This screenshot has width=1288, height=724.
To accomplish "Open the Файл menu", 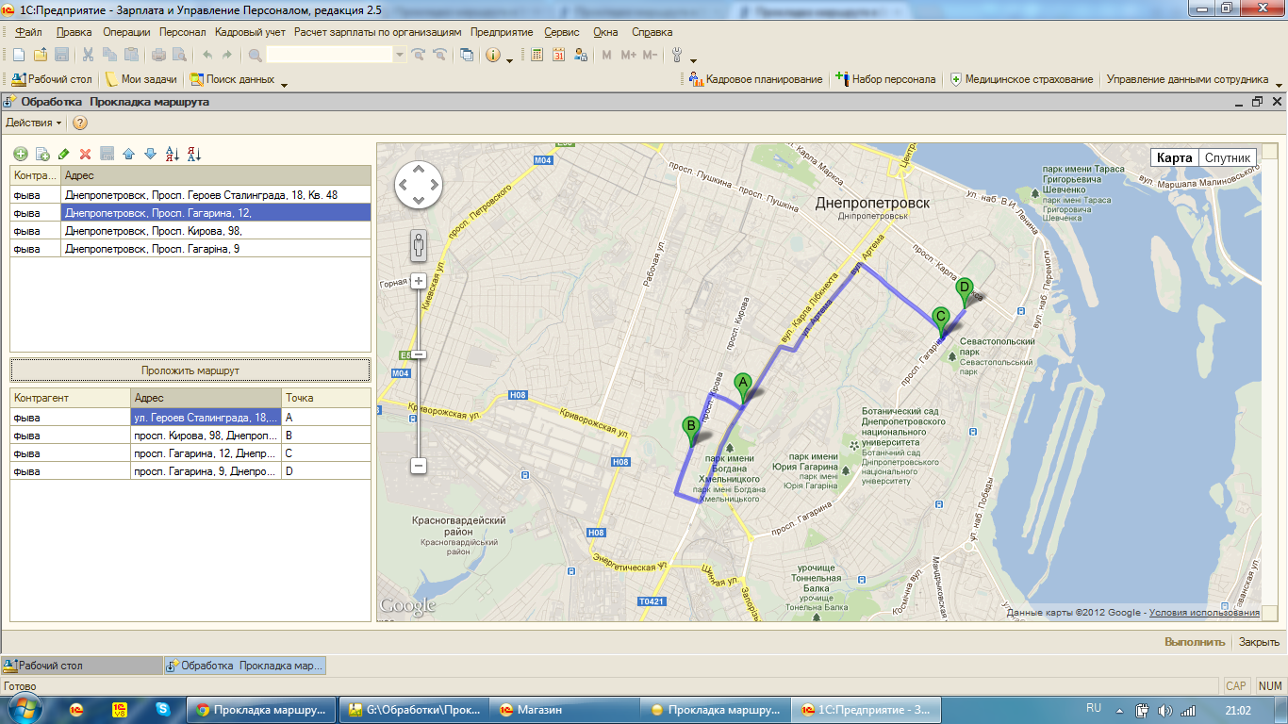I will [x=29, y=31].
